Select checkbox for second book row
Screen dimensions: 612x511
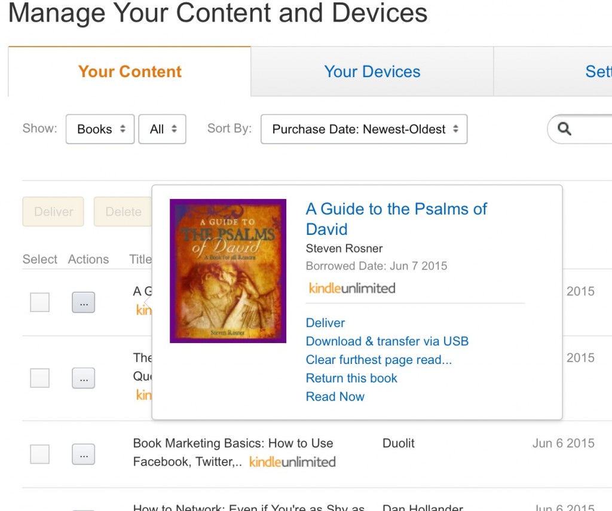coord(40,378)
